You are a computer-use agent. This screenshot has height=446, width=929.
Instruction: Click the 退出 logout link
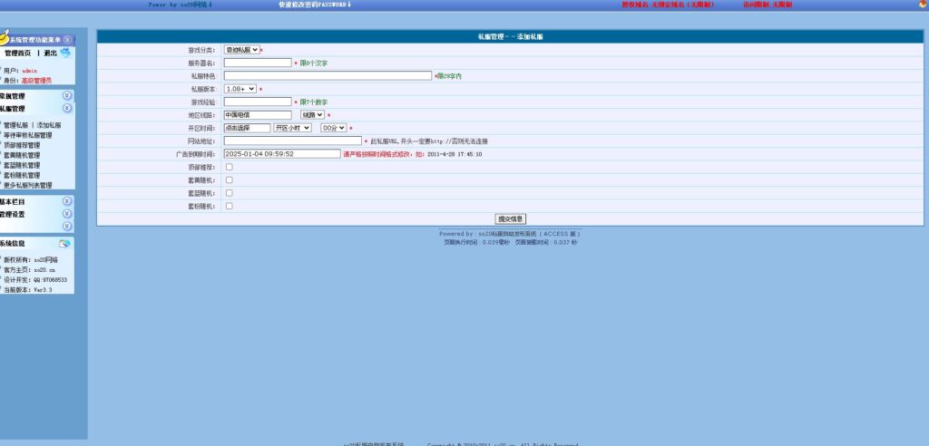[x=51, y=53]
